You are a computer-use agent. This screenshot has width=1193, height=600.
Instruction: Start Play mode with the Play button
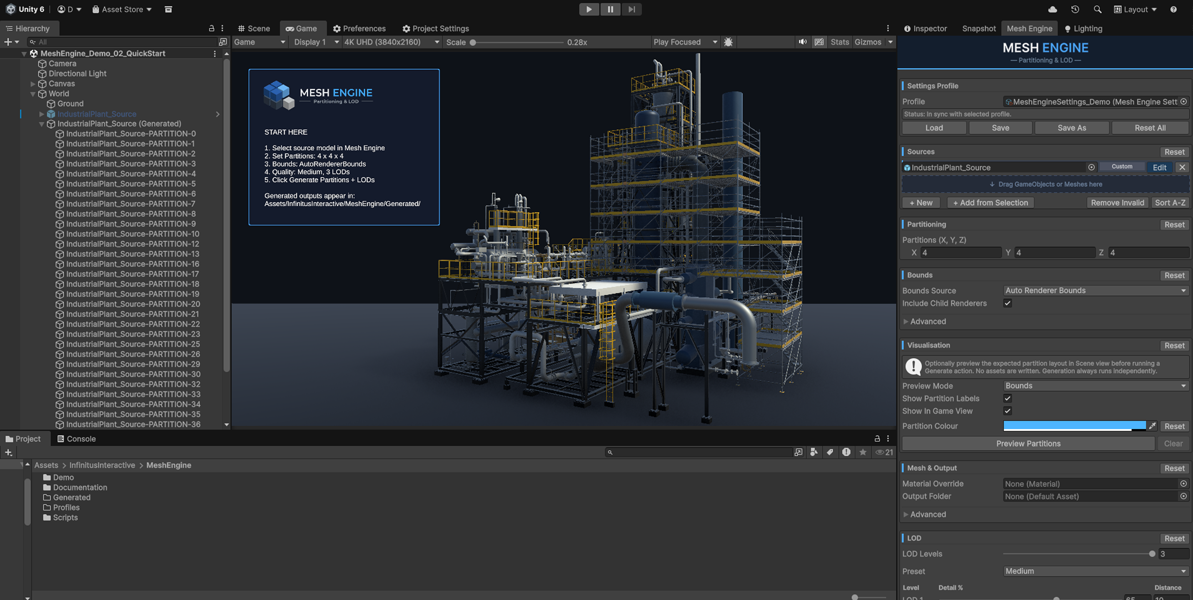[589, 9]
